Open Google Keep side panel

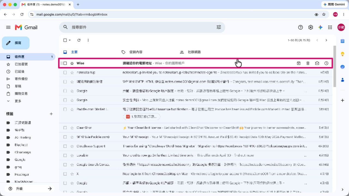click(342, 54)
